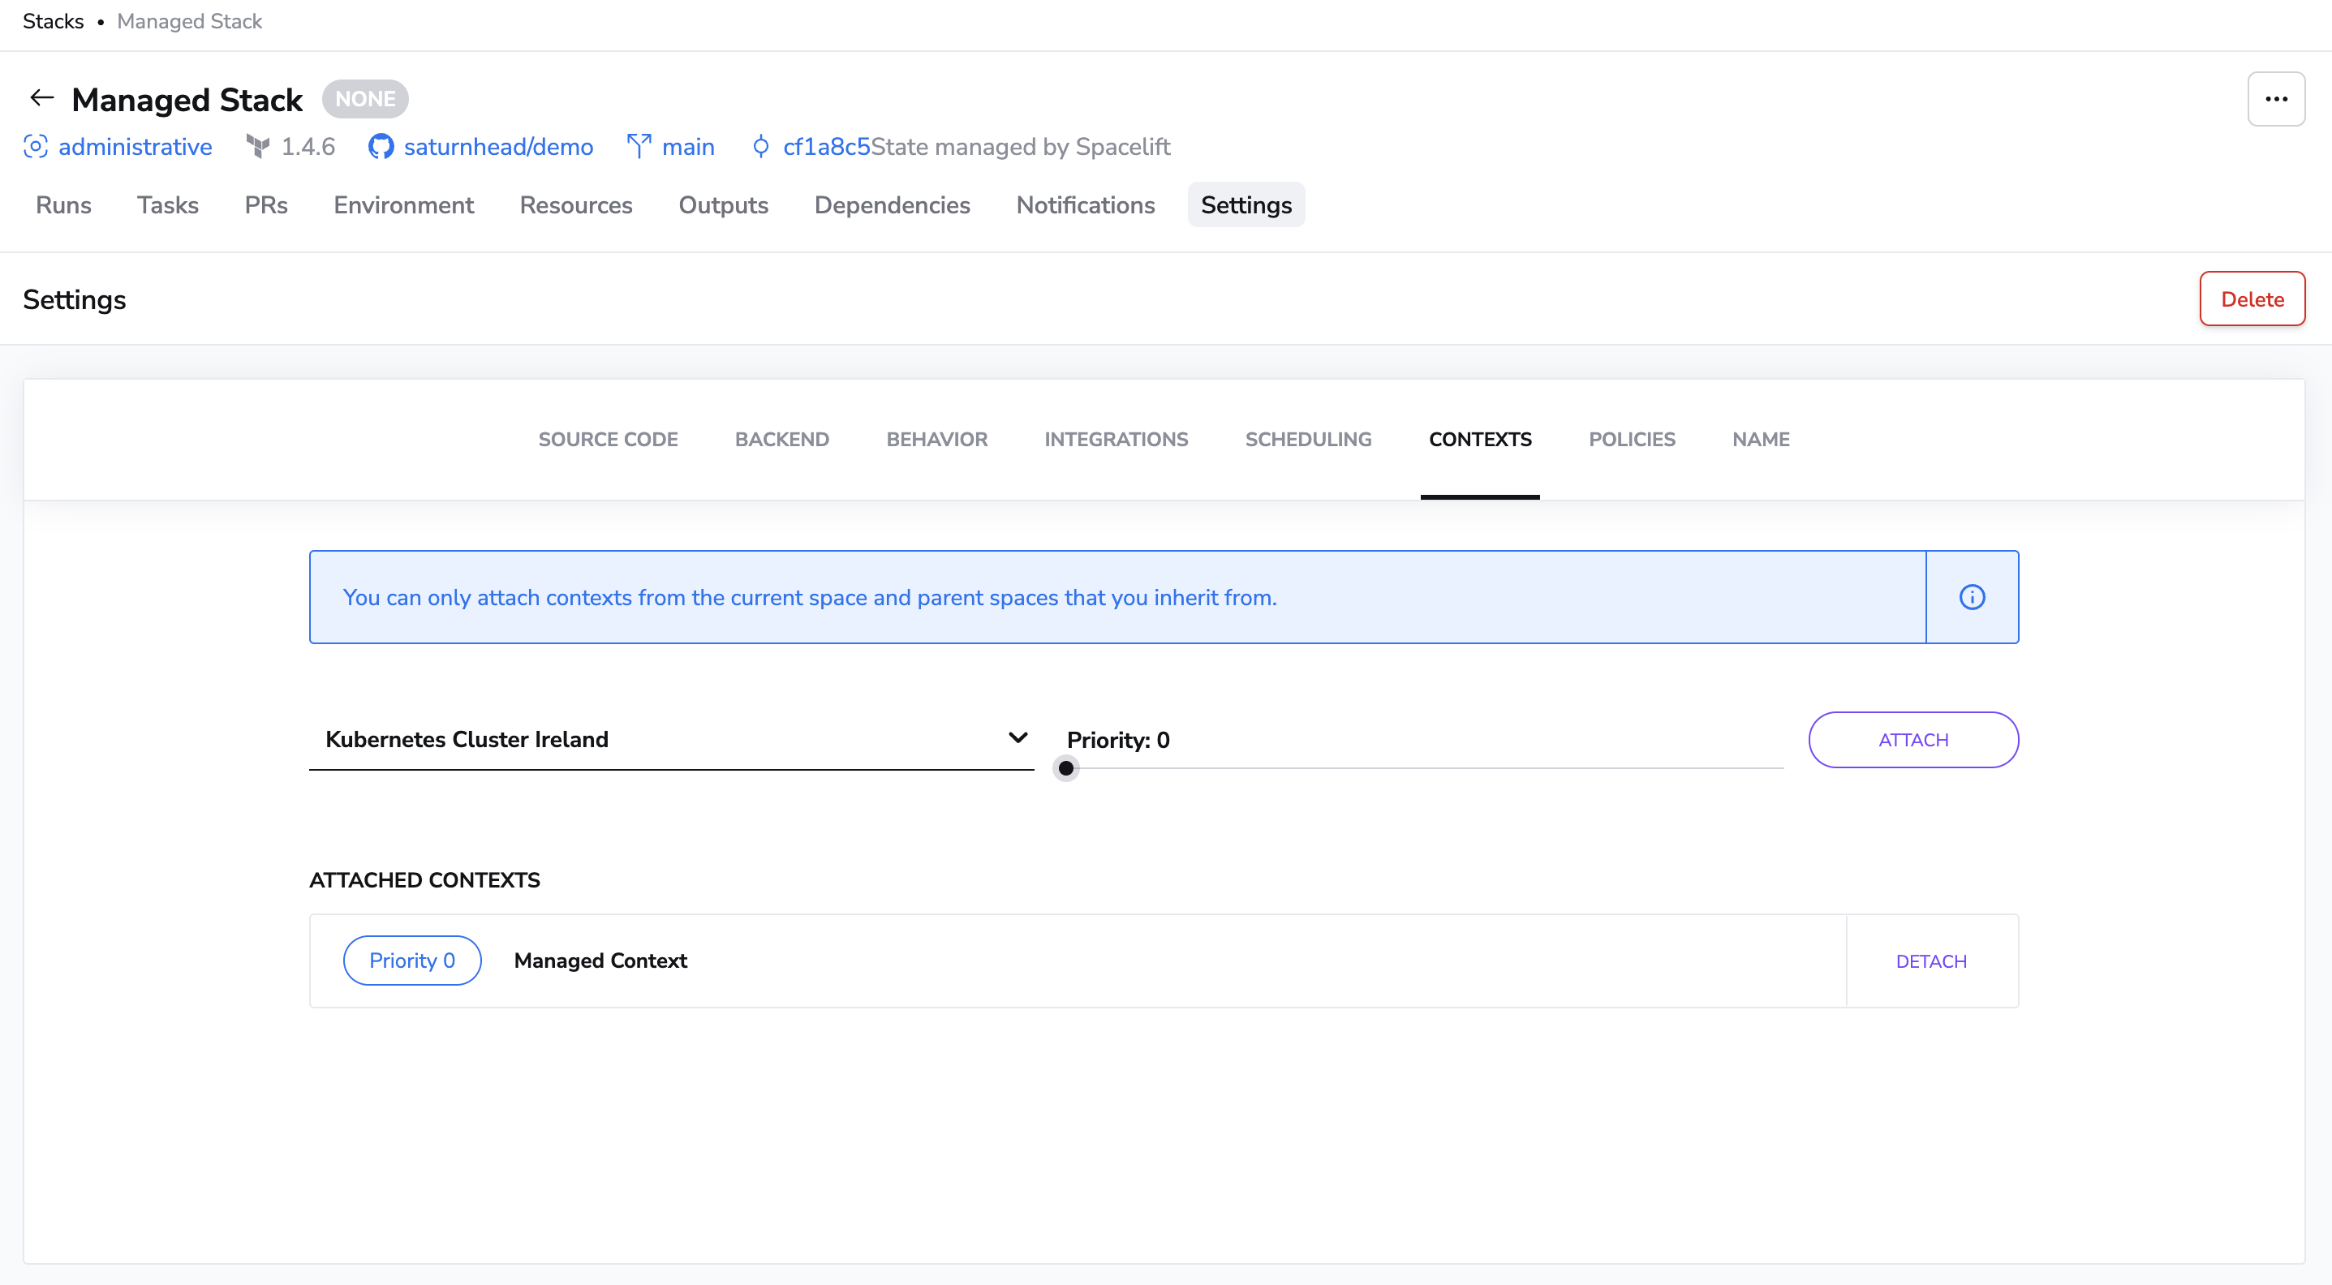Click the administrative space icon
The height and width of the screenshot is (1285, 2332).
36,147
